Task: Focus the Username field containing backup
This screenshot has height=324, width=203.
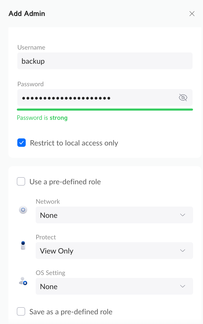Action: 105,61
